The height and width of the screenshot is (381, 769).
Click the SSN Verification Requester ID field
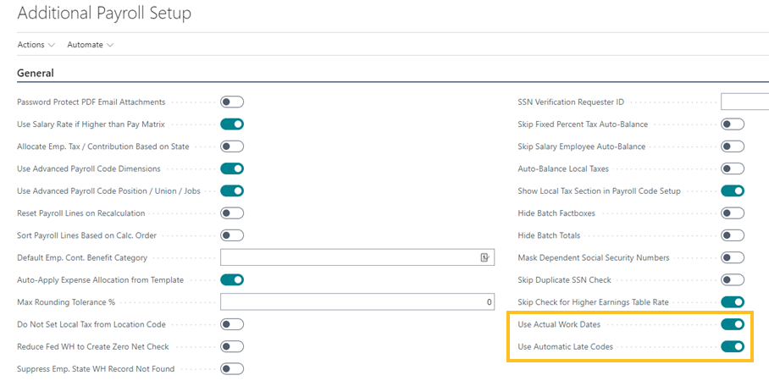744,102
